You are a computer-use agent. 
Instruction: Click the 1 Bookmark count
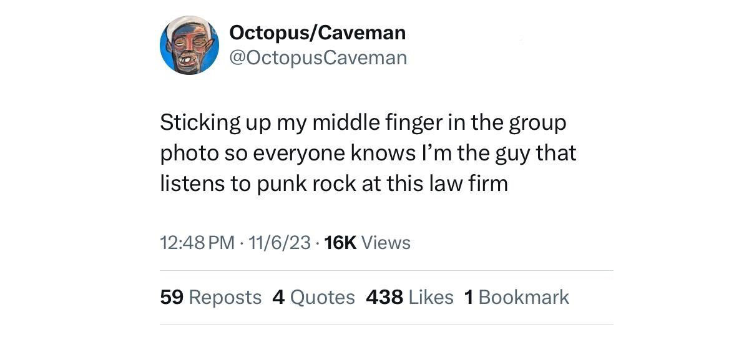[469, 297]
